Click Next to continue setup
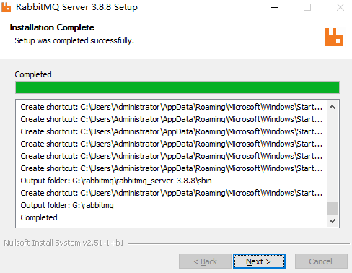This screenshot has height=273, width=352. coord(259,261)
